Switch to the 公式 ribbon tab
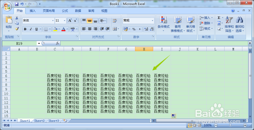Screen dimensions: 254x130 (65, 11)
